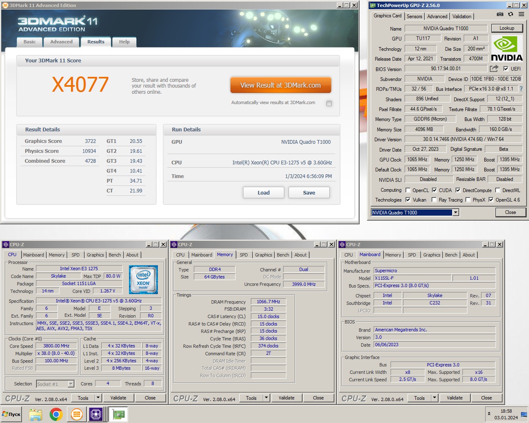Click the Lookup button in GPU-Z

pos(507,28)
